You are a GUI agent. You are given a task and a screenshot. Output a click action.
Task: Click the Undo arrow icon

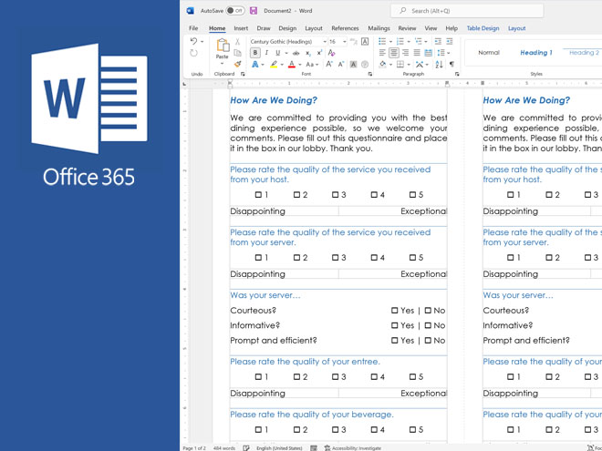pos(193,42)
